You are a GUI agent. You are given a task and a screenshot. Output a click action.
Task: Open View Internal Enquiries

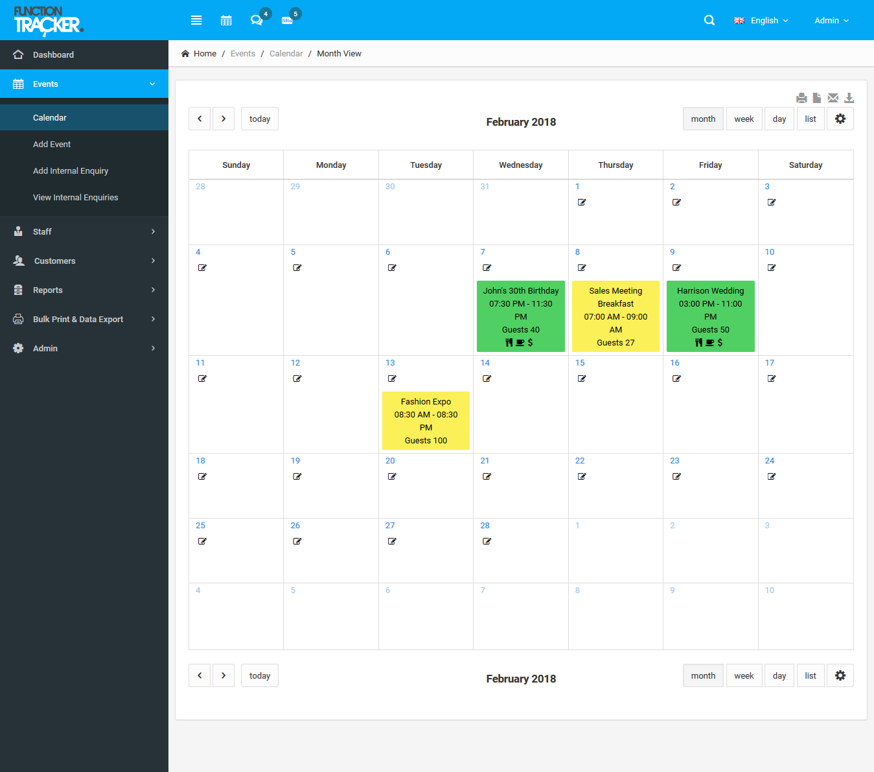tap(84, 197)
